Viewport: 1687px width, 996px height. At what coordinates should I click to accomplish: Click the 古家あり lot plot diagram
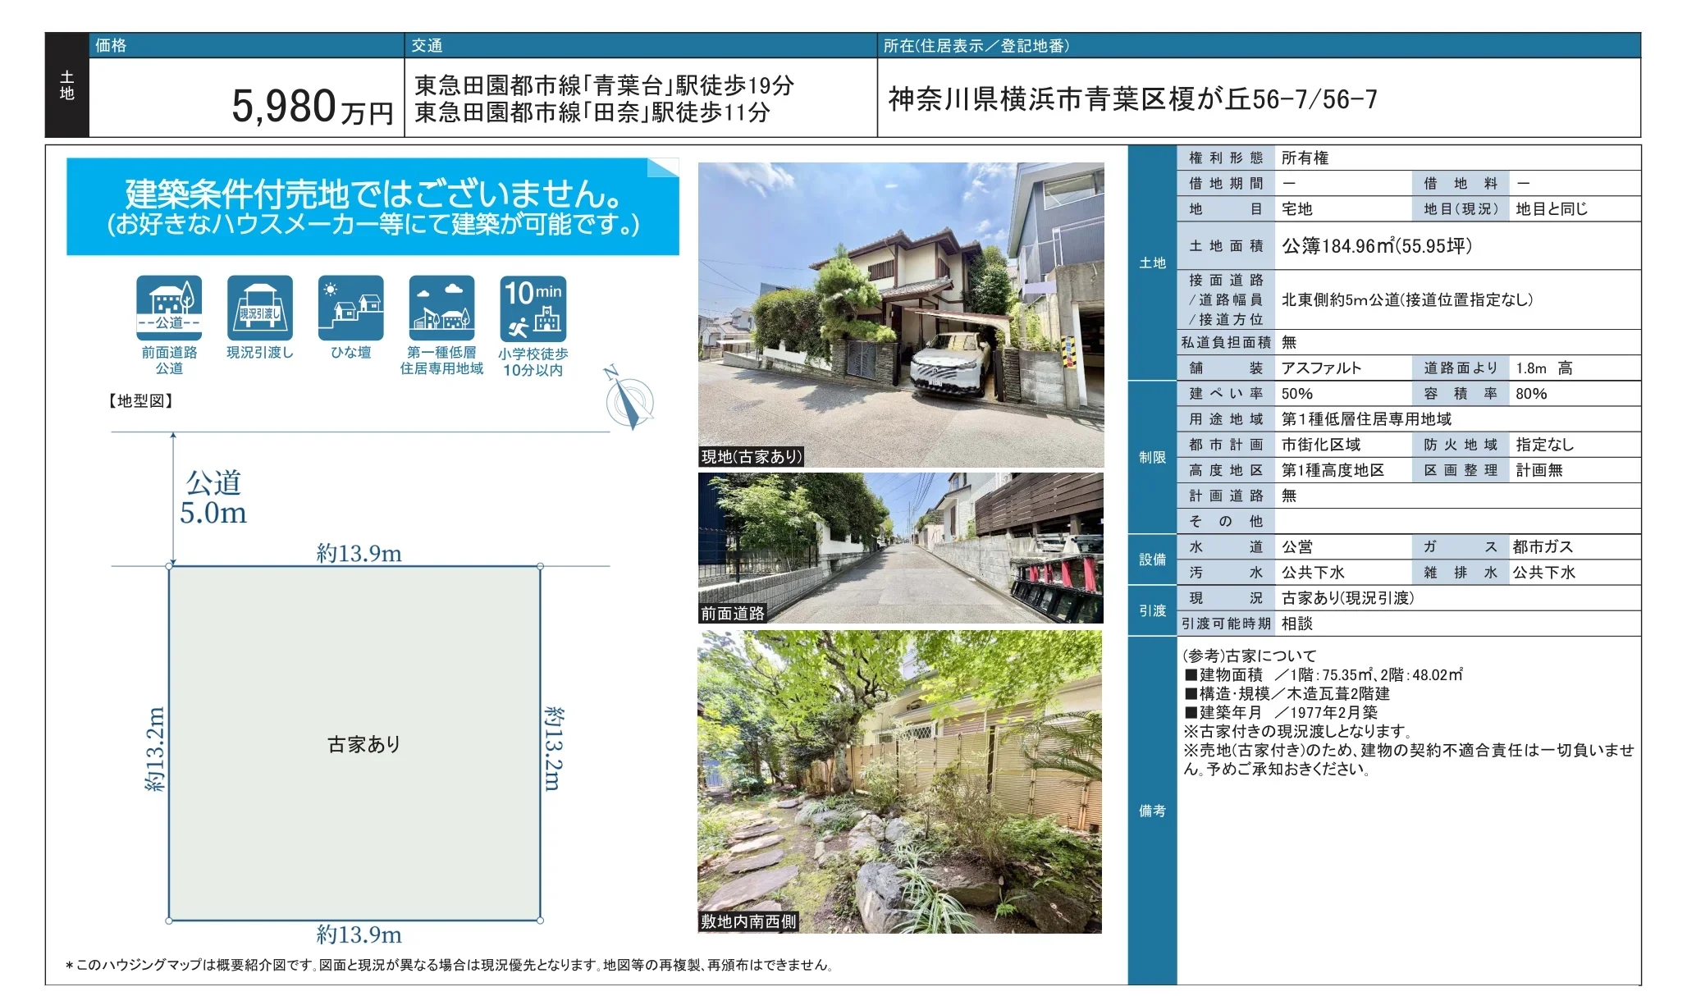(x=354, y=743)
